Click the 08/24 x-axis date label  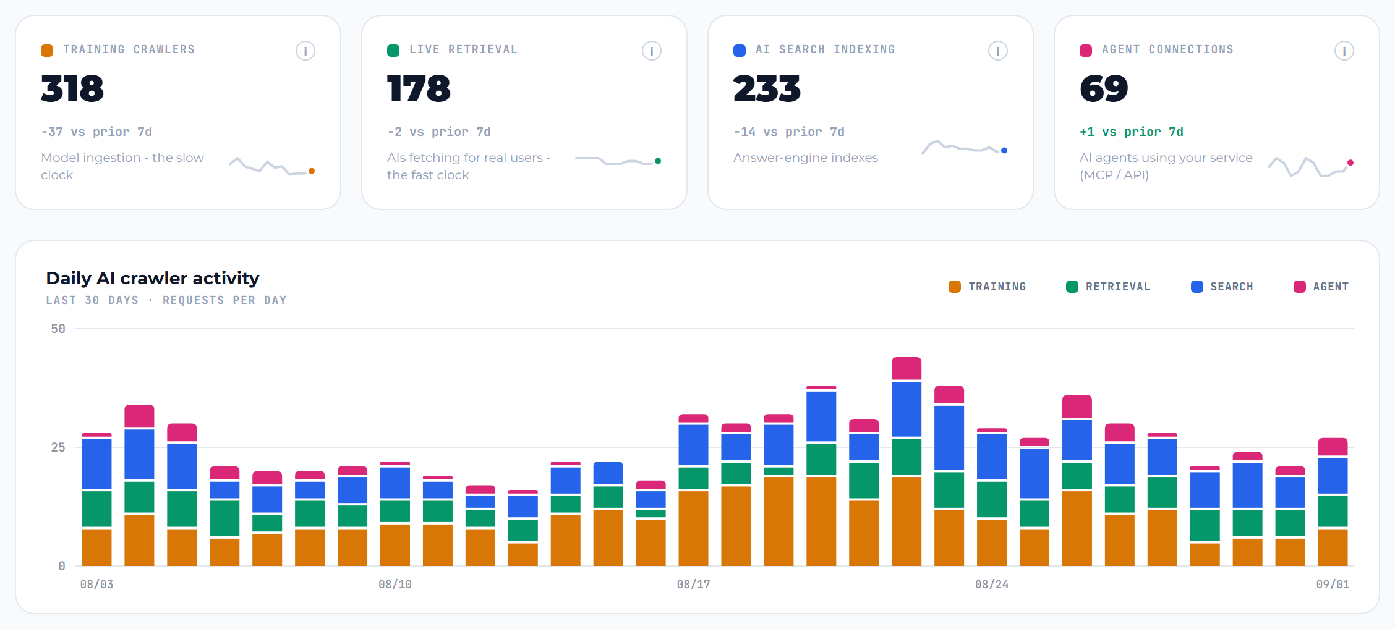click(x=992, y=585)
